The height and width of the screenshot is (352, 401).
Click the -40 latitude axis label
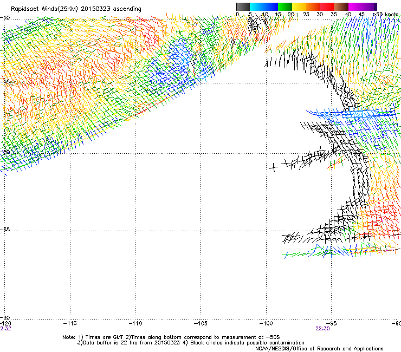point(5,18)
